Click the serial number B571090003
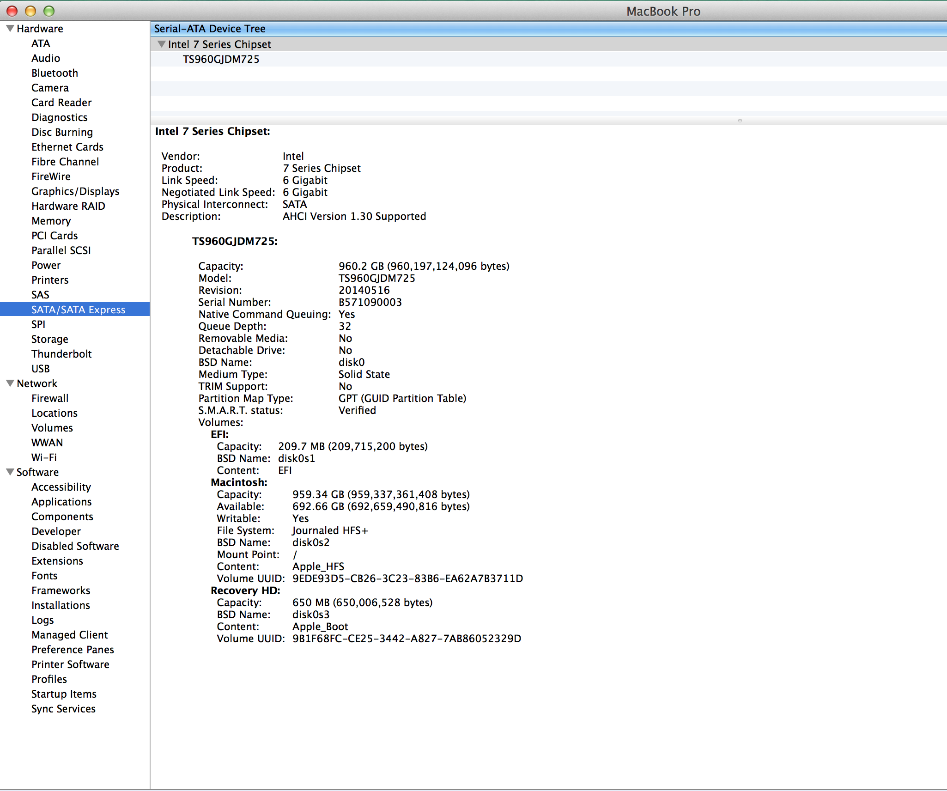Image resolution: width=947 pixels, height=791 pixels. tap(370, 302)
